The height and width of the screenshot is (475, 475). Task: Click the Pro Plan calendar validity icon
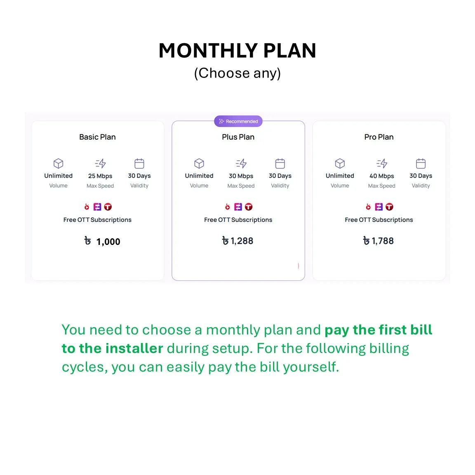421,163
